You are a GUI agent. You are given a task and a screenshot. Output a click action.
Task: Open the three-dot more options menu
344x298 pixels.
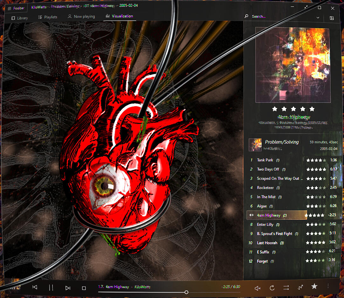click(328, 286)
